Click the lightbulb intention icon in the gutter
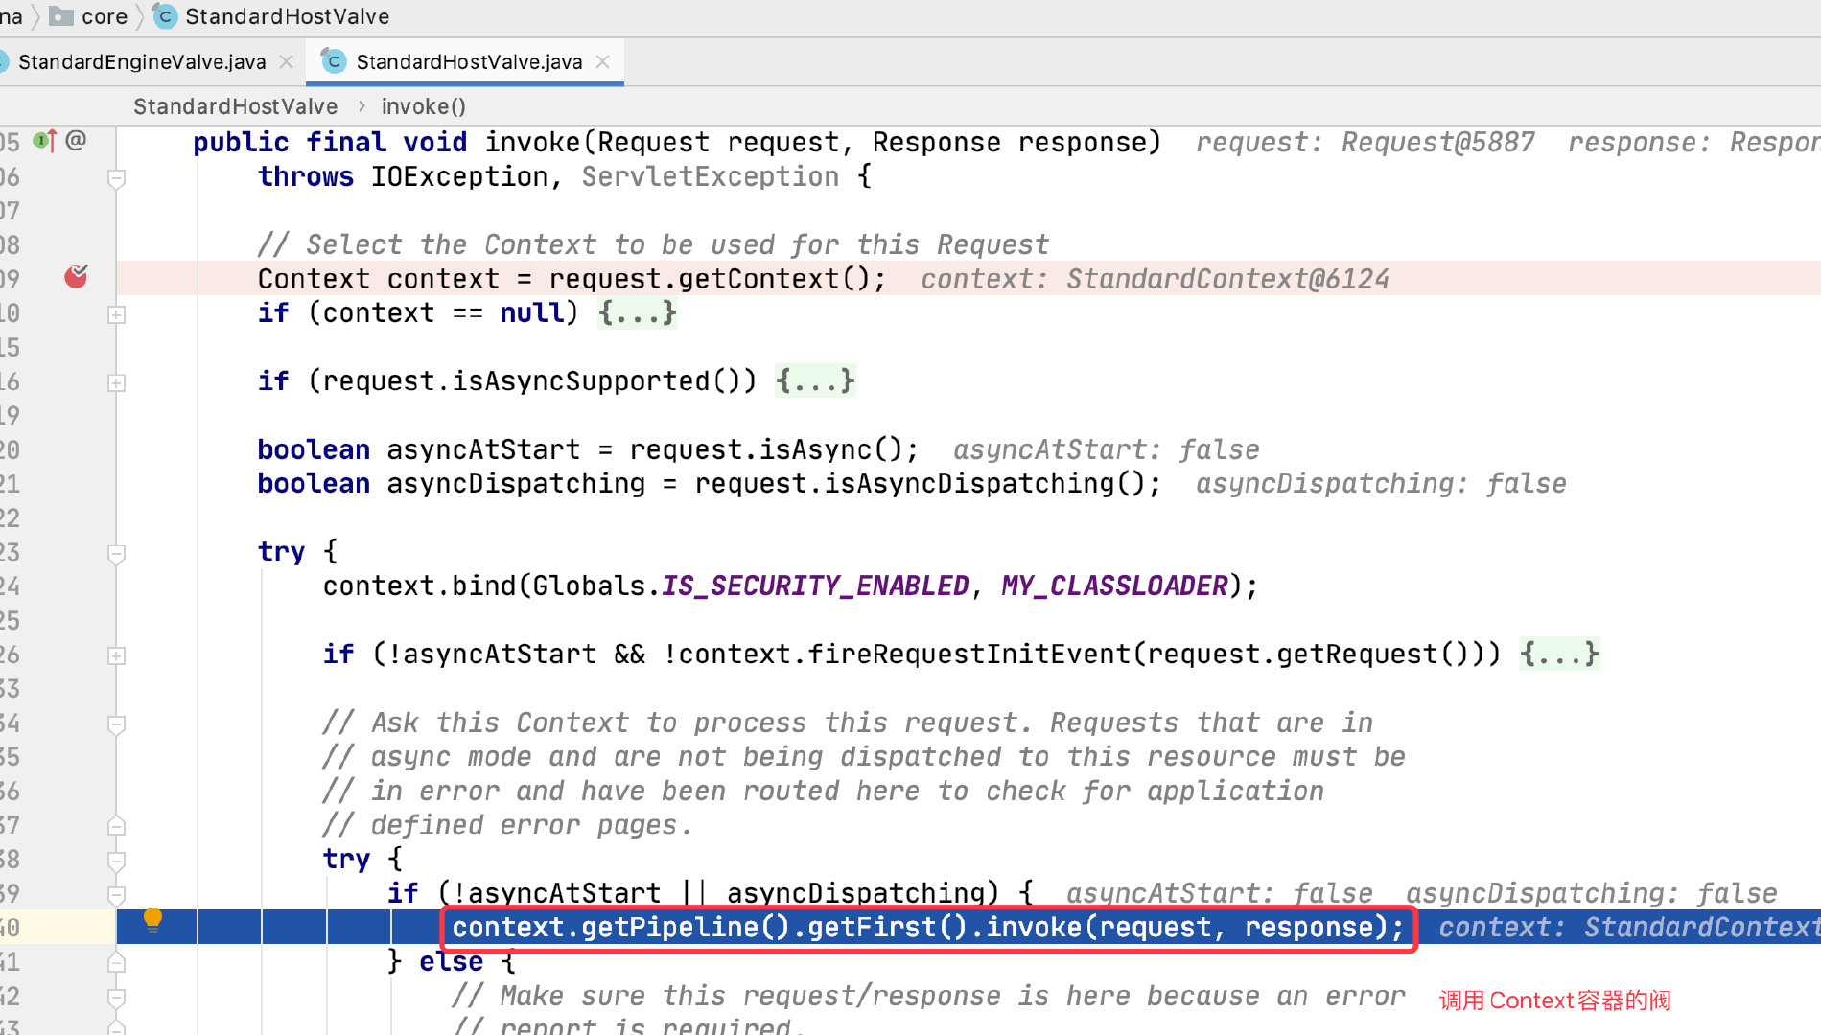The height and width of the screenshot is (1035, 1821). click(x=152, y=920)
